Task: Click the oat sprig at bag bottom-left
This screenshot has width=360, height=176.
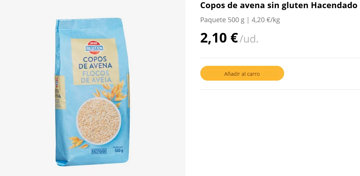Action: (x=78, y=142)
